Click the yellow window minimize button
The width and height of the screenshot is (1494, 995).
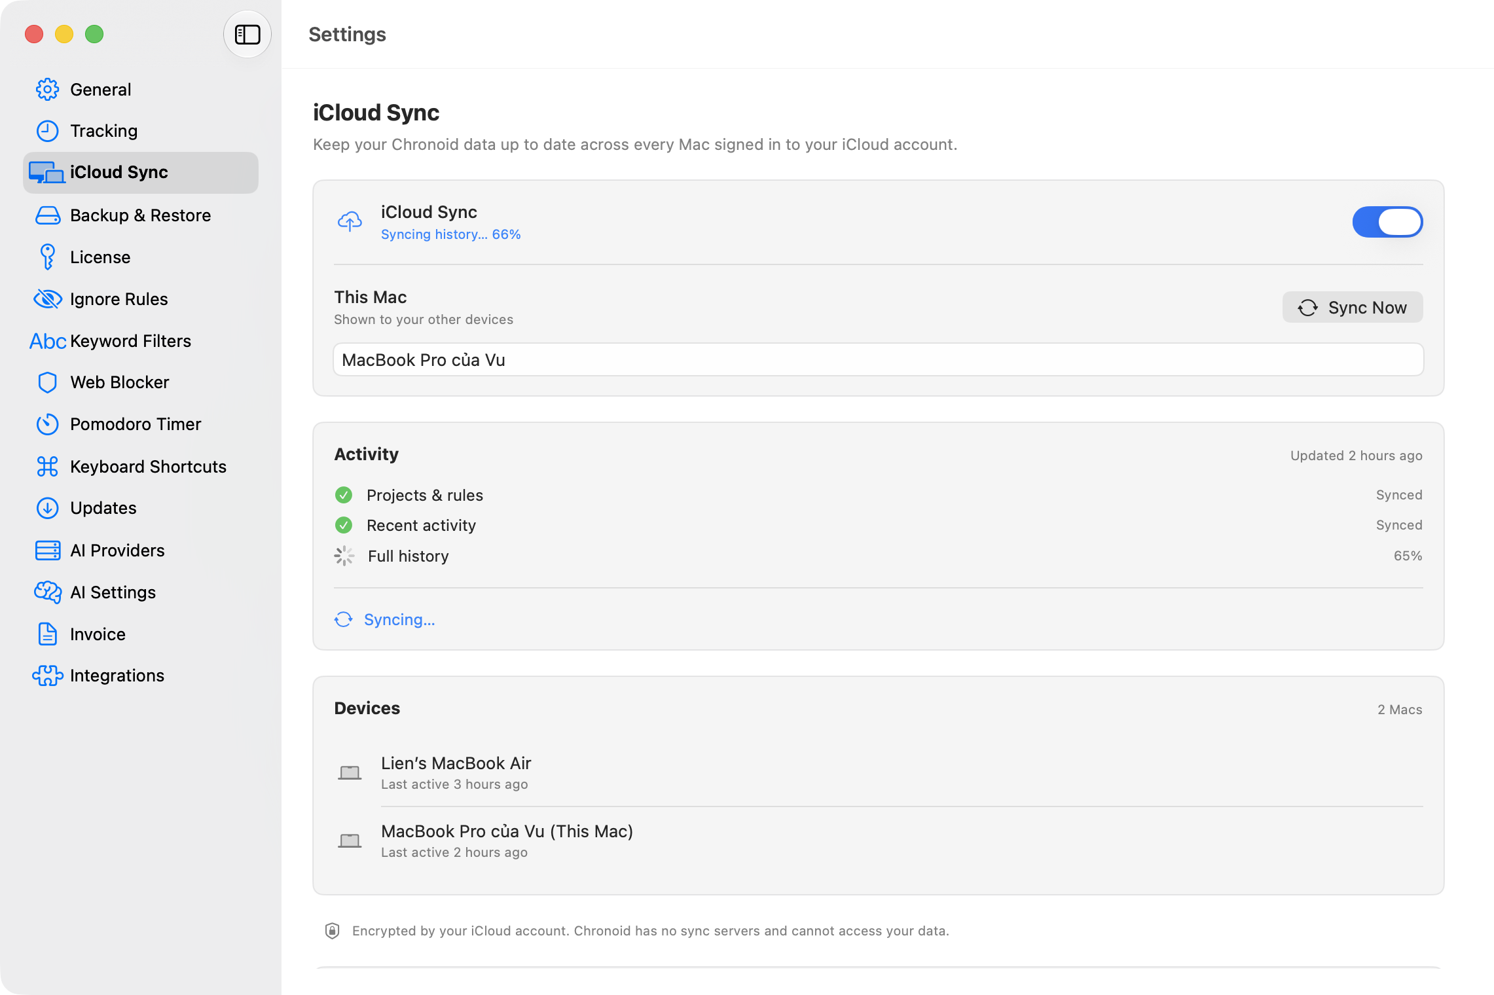(x=64, y=34)
